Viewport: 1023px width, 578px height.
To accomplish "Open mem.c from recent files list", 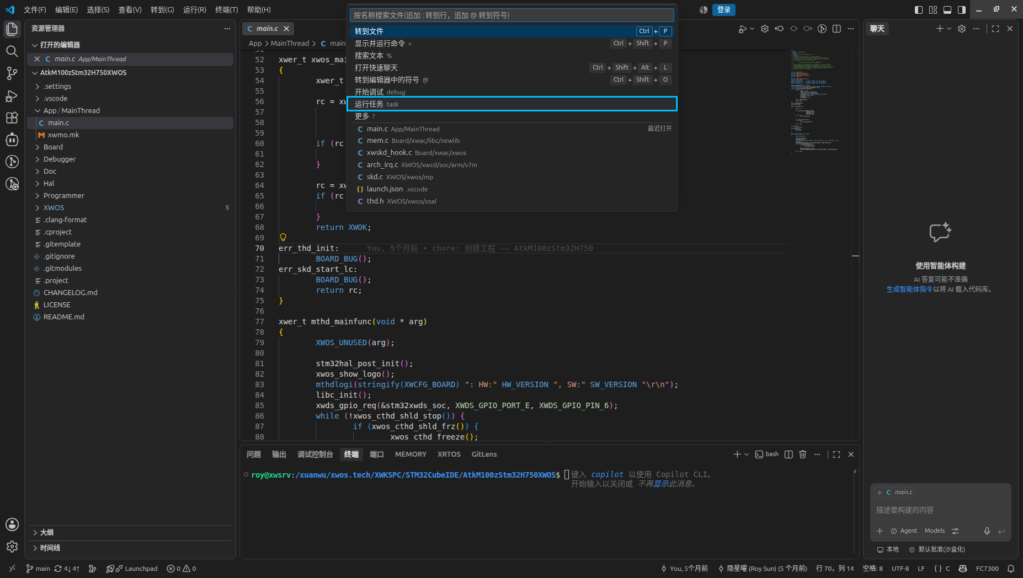I will point(512,141).
